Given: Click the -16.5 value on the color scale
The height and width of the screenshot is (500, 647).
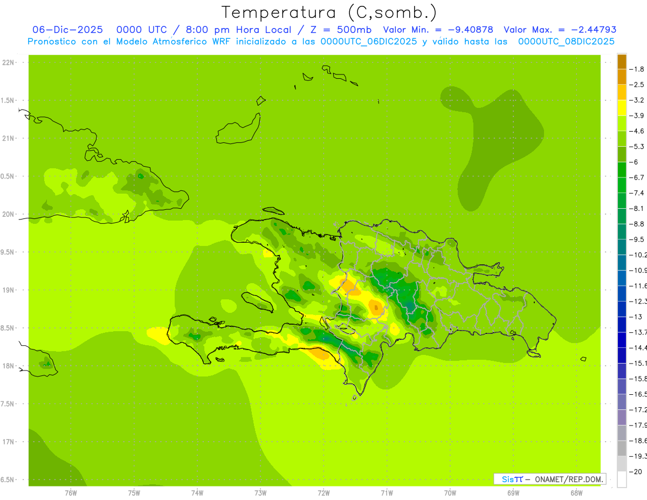Looking at the screenshot, I should point(638,394).
